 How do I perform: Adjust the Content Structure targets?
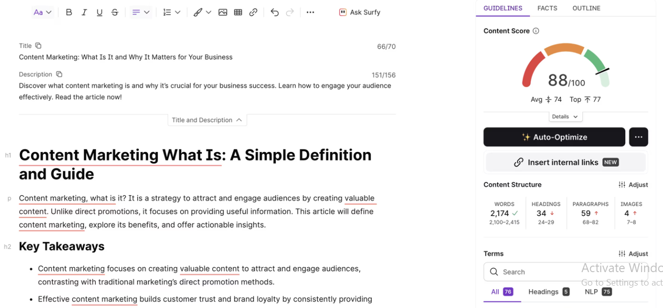[633, 184]
